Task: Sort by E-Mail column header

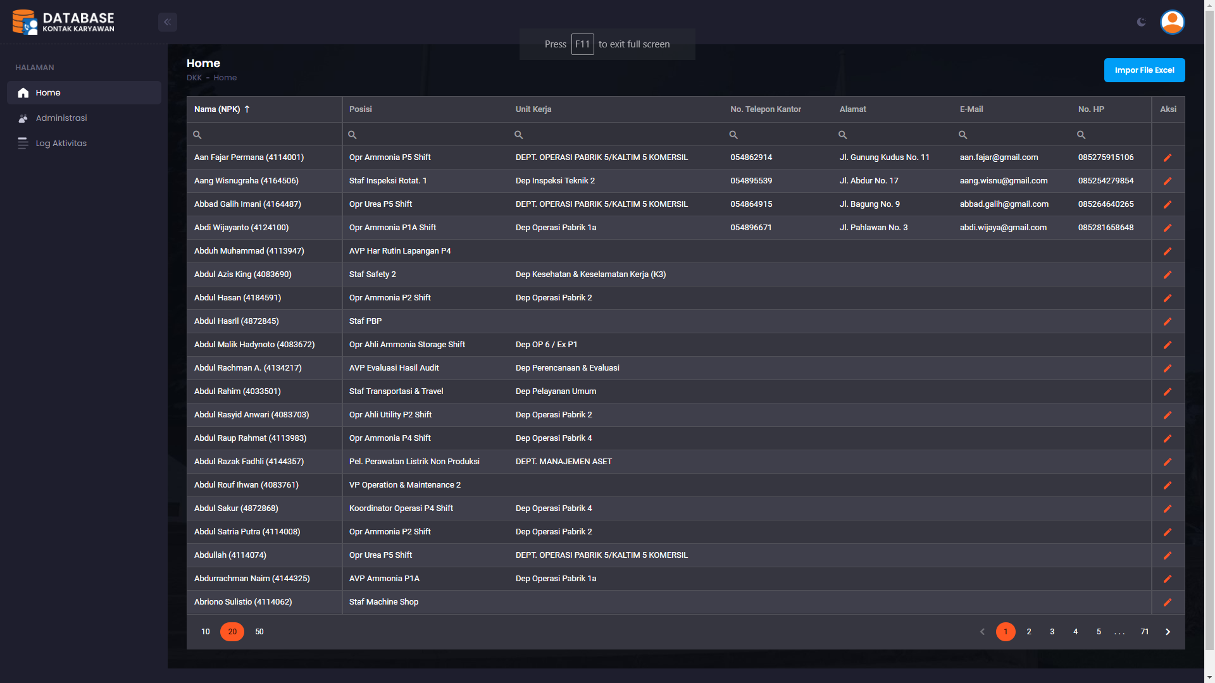Action: 1012,109
